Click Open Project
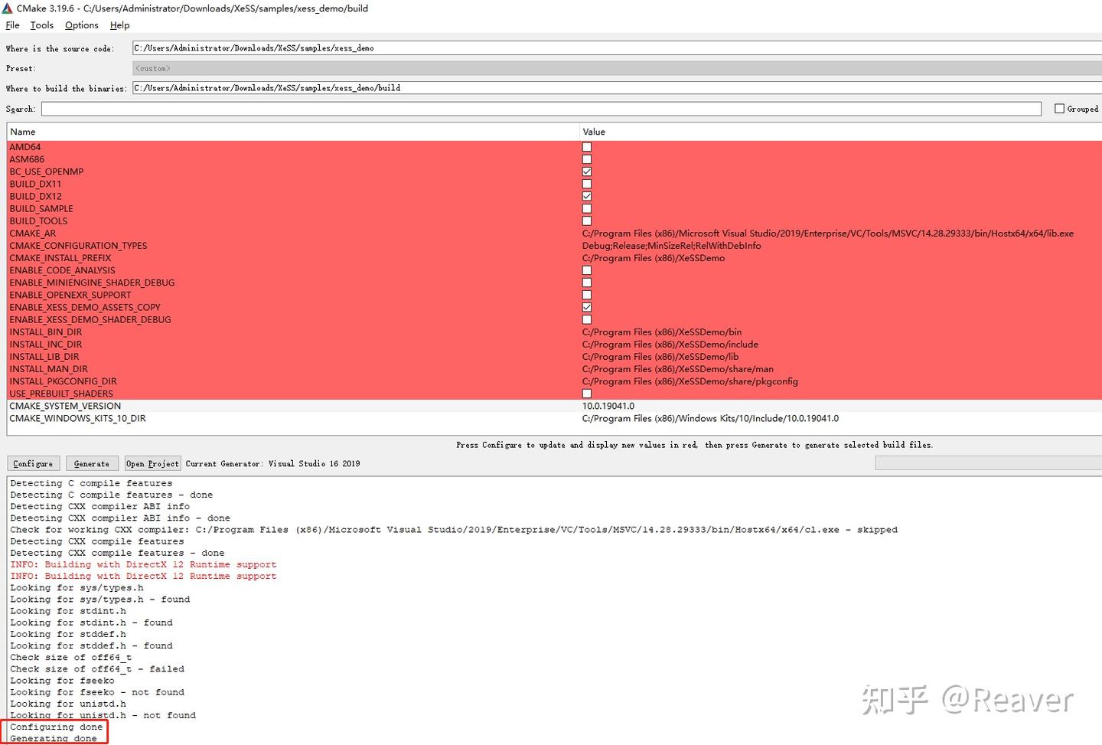The width and height of the screenshot is (1102, 745). [152, 463]
